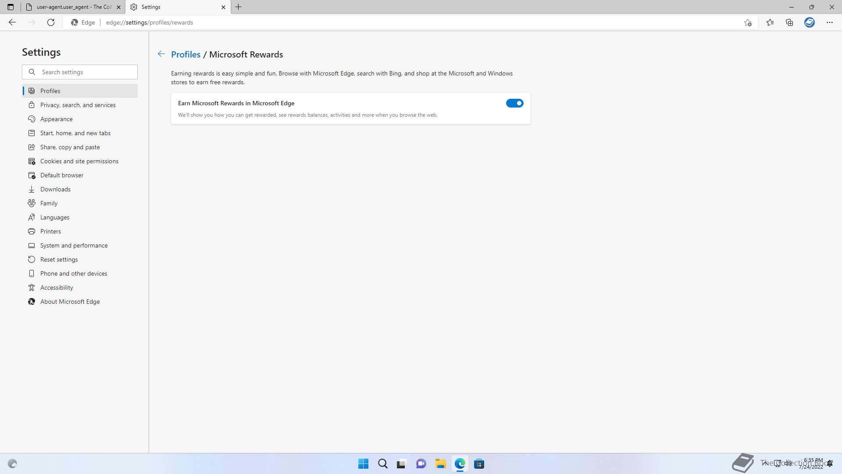Open Microsoft Store from taskbar
The image size is (842, 474).
479,464
